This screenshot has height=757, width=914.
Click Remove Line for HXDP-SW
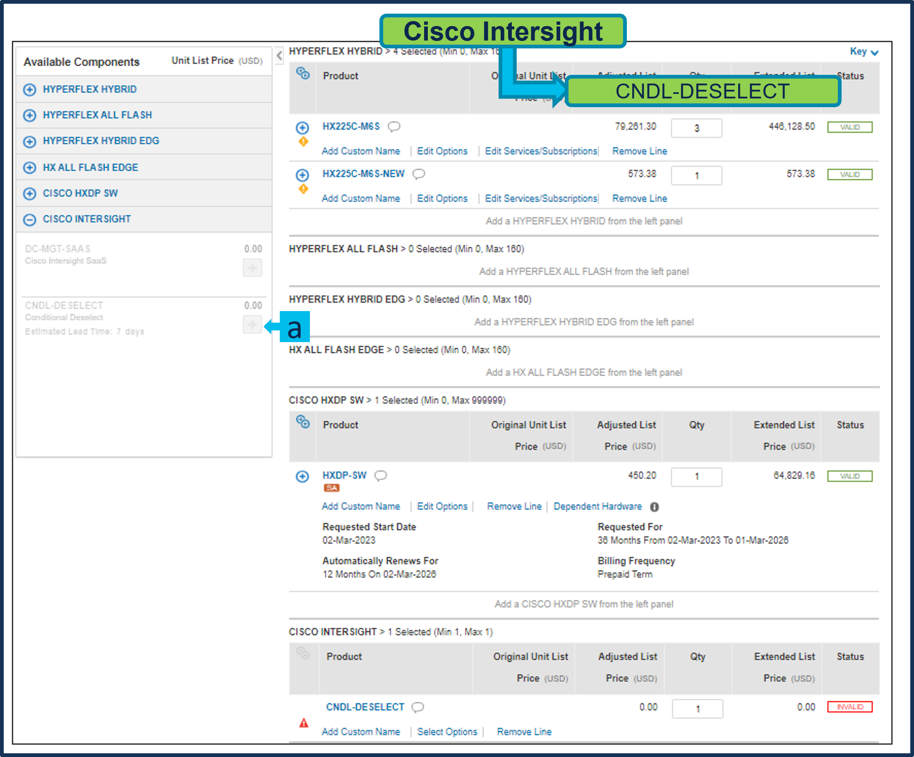[514, 506]
